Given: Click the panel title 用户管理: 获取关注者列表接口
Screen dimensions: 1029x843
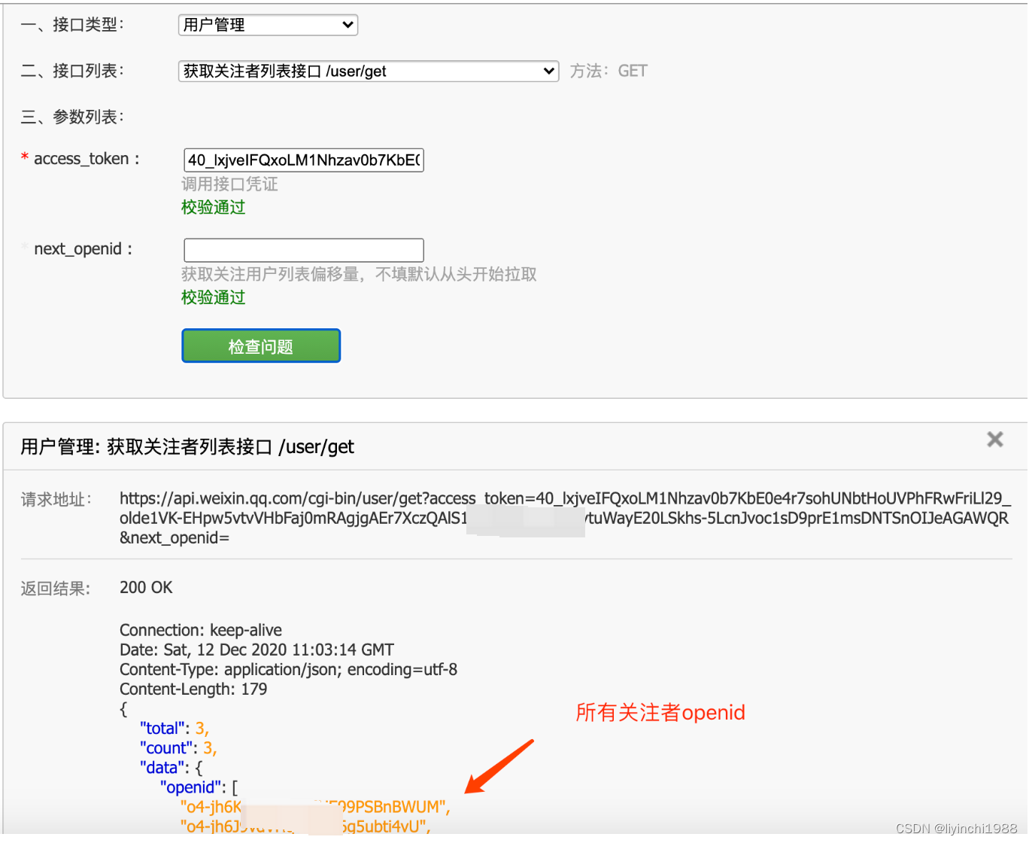Looking at the screenshot, I should (x=187, y=447).
